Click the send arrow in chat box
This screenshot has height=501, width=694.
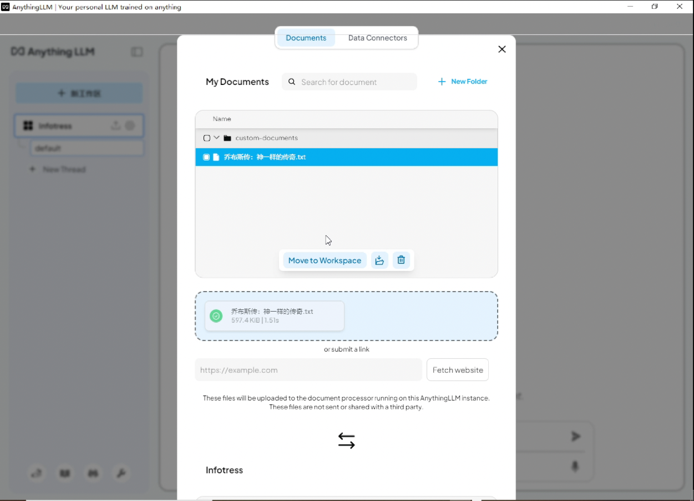[x=576, y=437]
